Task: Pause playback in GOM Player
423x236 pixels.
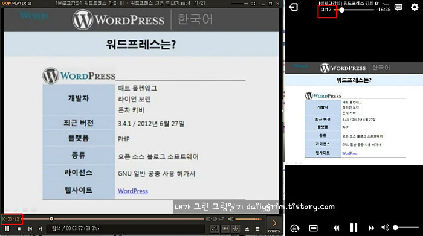Action: [7, 229]
